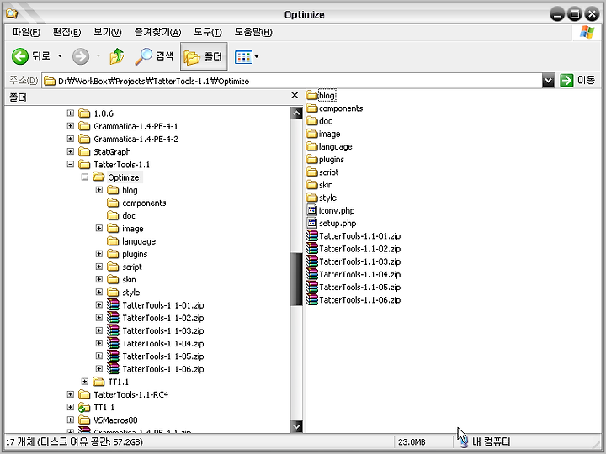Select the Grammatica-1.4-PE-4-2 folder icon in the tree
The image size is (606, 454).
(x=84, y=139)
